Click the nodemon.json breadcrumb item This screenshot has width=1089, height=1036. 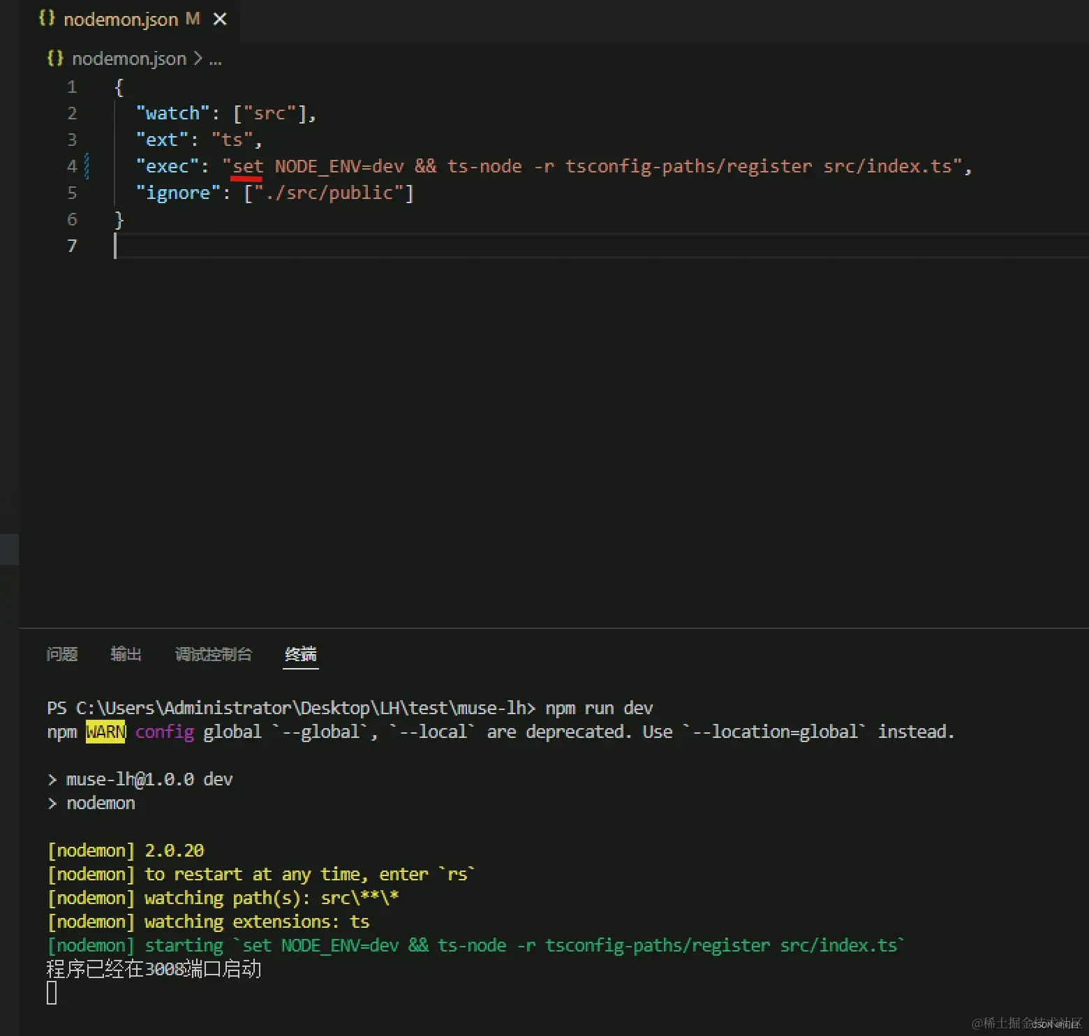[129, 59]
